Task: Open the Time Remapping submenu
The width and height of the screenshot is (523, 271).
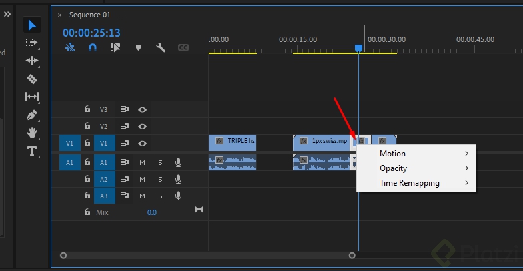Action: 416,183
